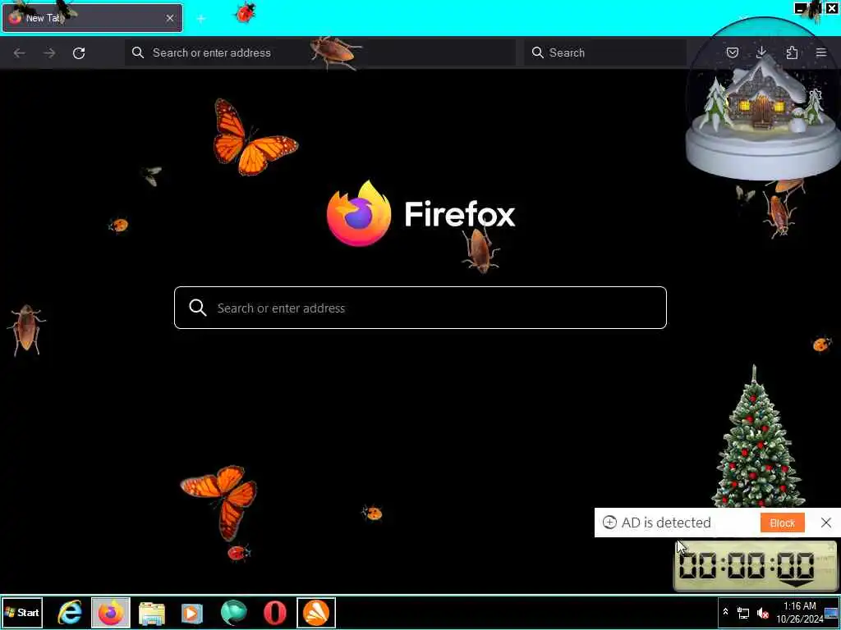Open the Save to Pocket icon
The height and width of the screenshot is (630, 841).
click(x=732, y=52)
